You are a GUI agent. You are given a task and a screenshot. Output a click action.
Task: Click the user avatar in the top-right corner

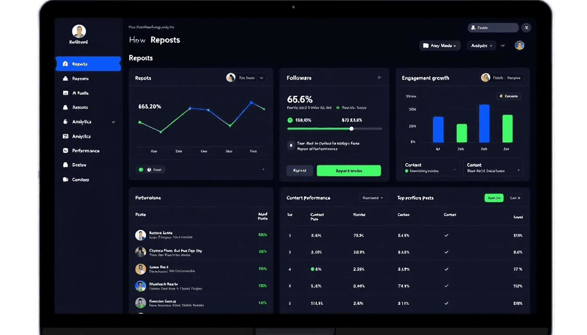point(519,45)
